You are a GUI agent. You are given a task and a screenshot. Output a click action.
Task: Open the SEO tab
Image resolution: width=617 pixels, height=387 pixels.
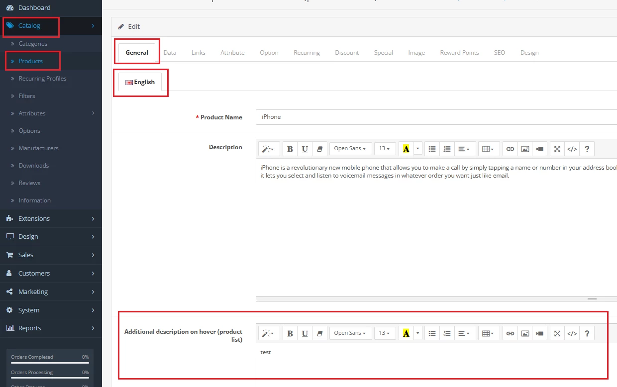500,53
